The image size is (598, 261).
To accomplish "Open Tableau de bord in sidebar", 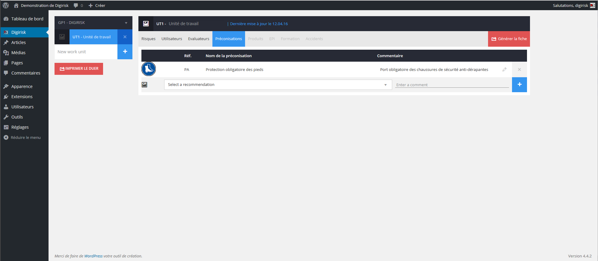I will point(24,19).
